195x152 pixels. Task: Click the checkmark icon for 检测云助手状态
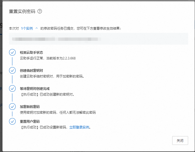(x=12, y=52)
